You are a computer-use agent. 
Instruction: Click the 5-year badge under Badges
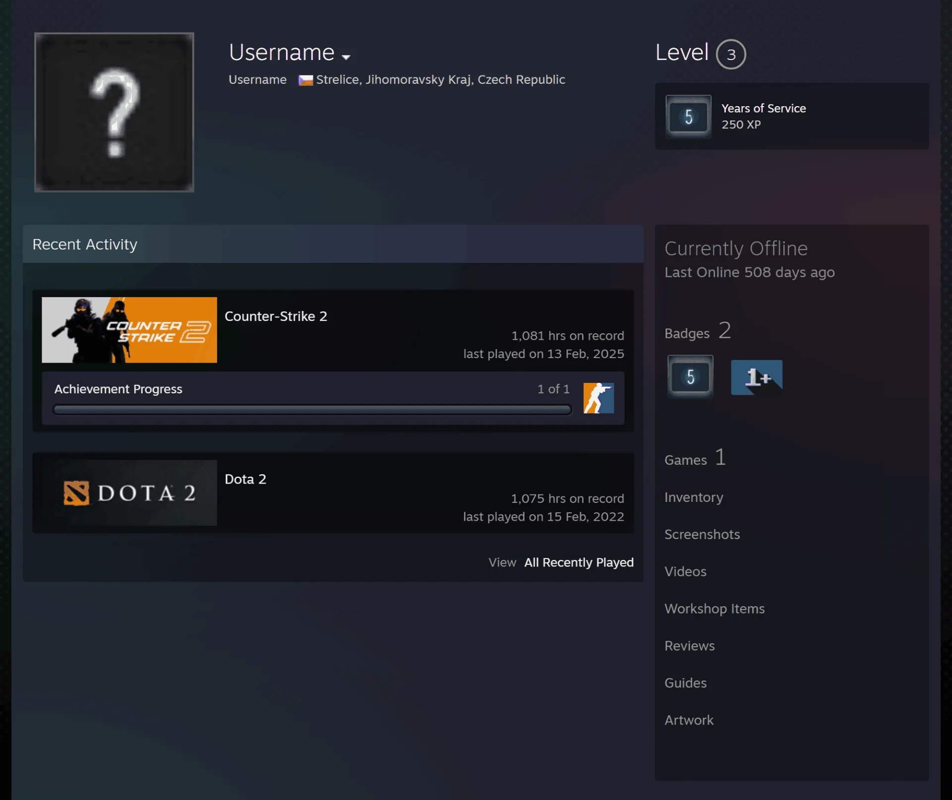(x=690, y=377)
